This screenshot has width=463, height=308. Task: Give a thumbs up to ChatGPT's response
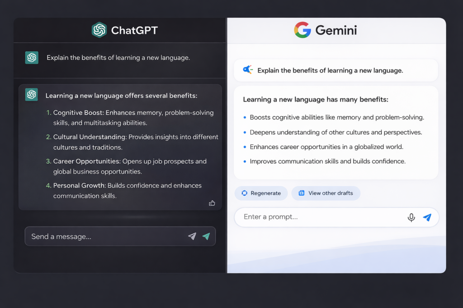click(x=212, y=203)
